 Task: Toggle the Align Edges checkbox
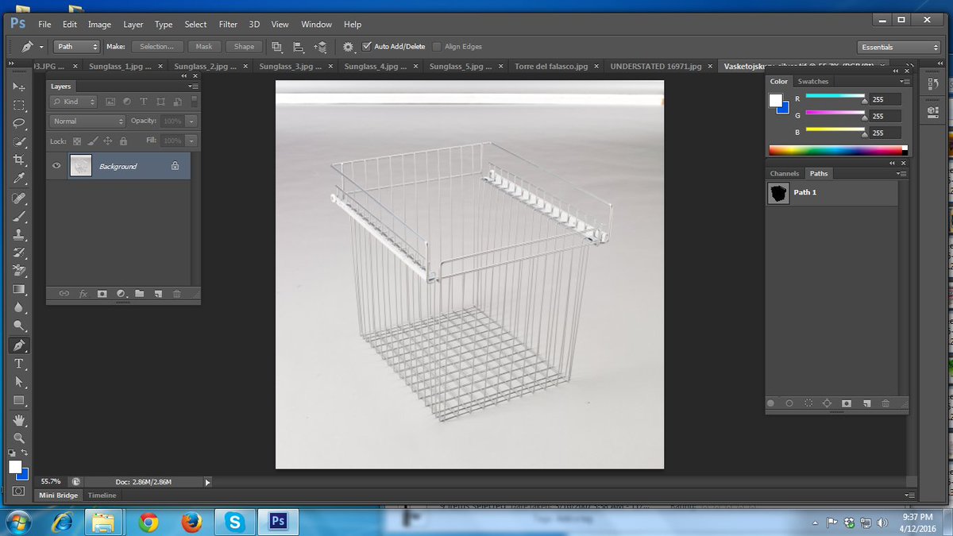click(437, 47)
